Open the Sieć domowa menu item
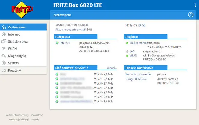The height and width of the screenshot is (125, 199). 18,41
